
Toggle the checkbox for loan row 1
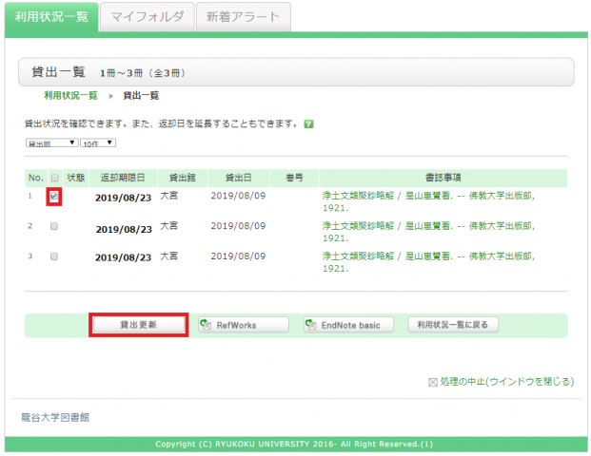[54, 197]
